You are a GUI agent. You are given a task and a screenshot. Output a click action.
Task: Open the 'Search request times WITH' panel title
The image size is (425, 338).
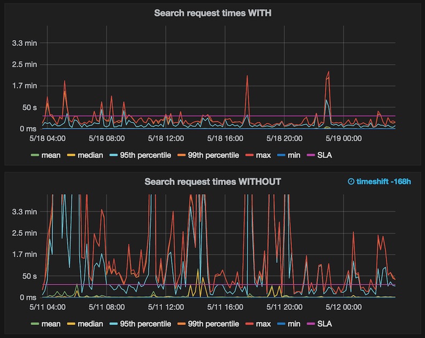coord(213,13)
